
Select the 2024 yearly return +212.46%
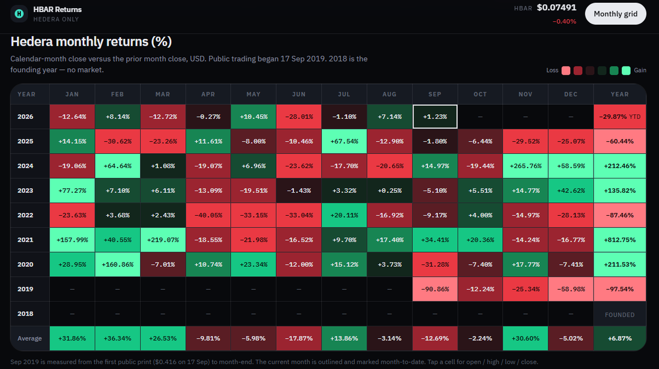[x=620, y=166]
